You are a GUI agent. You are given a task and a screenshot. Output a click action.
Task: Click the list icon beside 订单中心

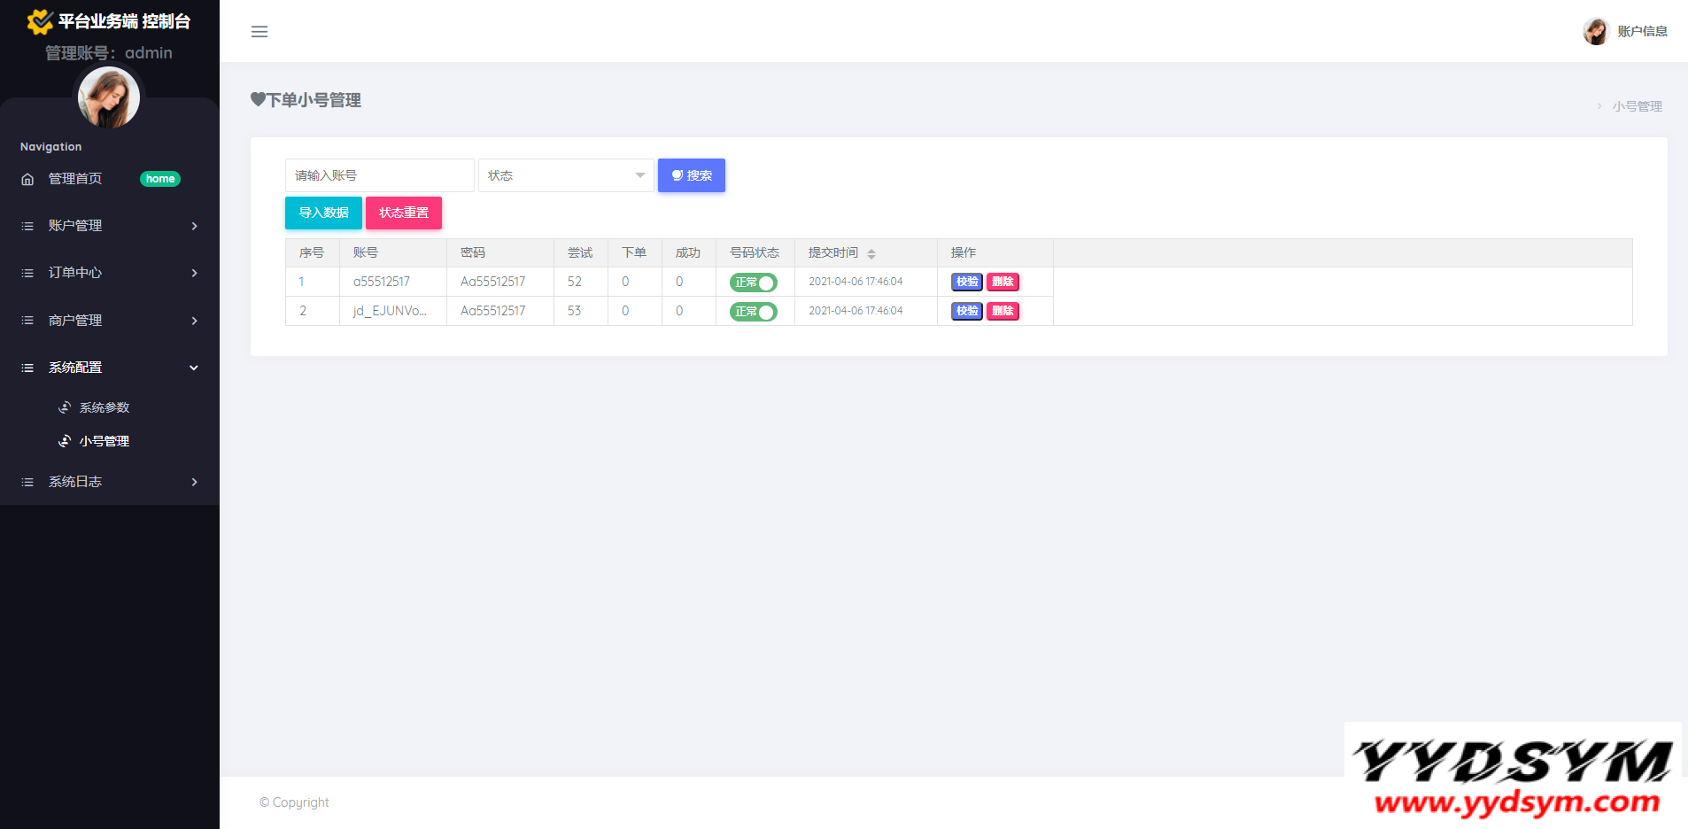click(x=27, y=273)
